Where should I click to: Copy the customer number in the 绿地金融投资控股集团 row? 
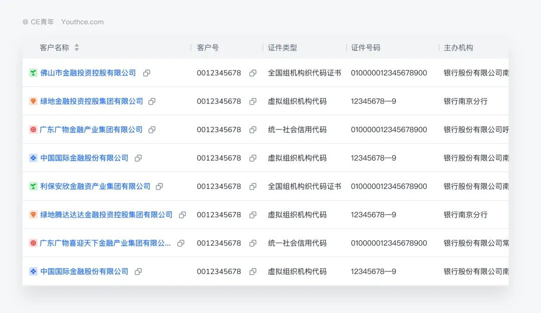pyautogui.click(x=253, y=101)
